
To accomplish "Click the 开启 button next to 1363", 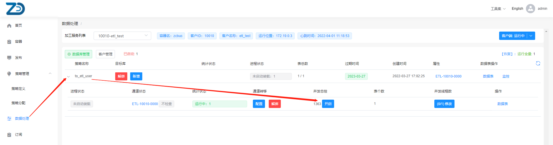I will coord(328,104).
